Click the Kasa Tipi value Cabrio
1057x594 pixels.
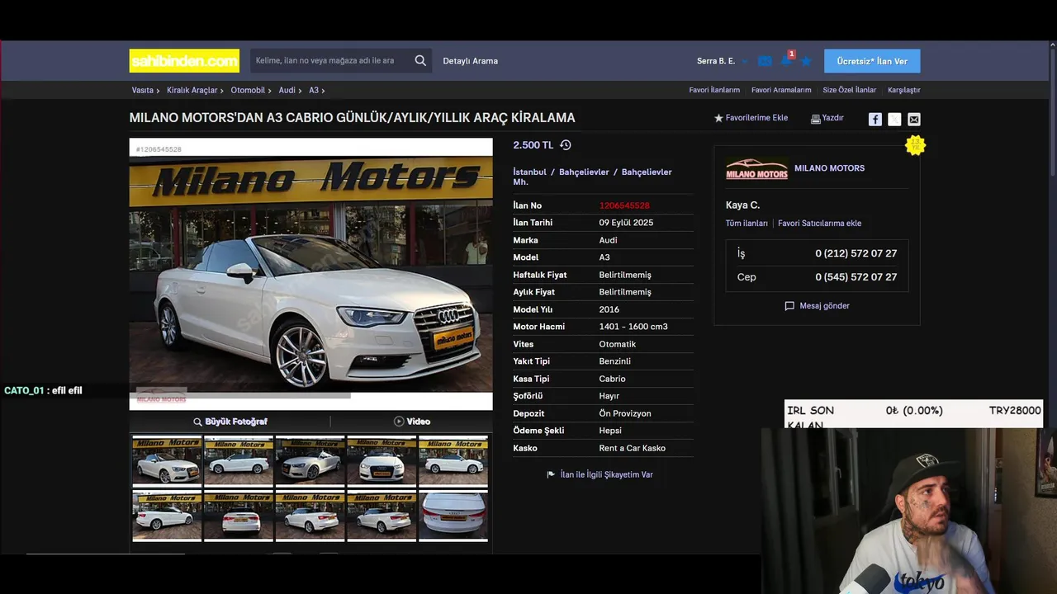[612, 379]
